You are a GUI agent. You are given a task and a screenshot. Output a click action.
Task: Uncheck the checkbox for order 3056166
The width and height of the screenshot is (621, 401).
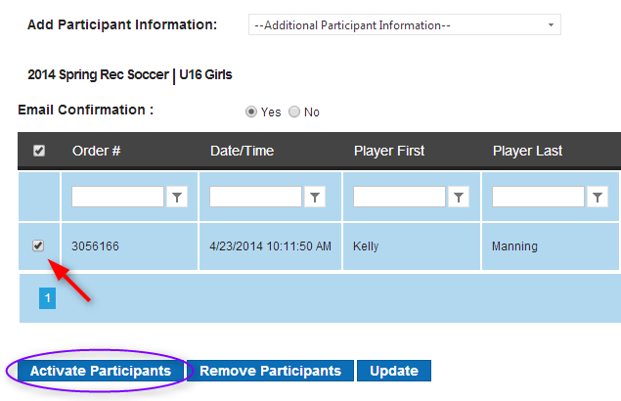38,245
